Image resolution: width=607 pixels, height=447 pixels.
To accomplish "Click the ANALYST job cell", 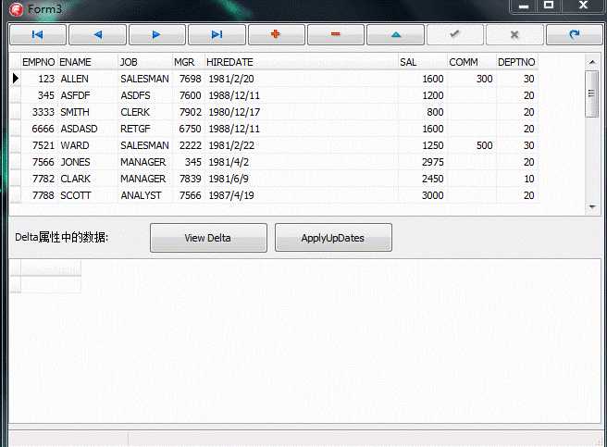I will pos(145,195).
